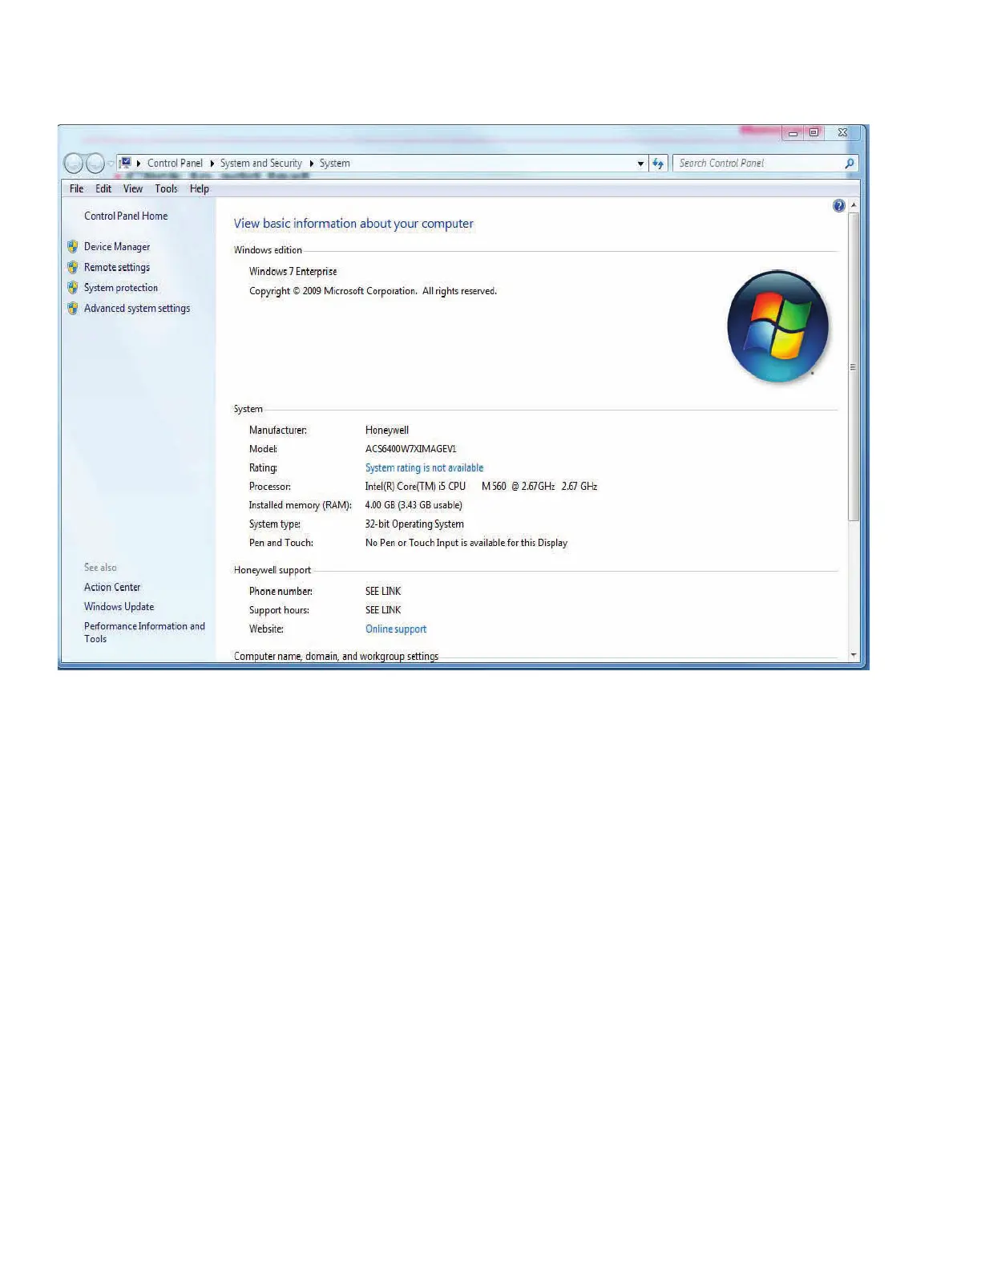Click the Honeywell manufacturer value
Viewport: 981px width, 1270px height.
(387, 431)
